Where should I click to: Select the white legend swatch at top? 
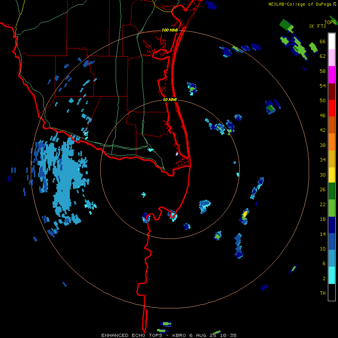(x=332, y=41)
